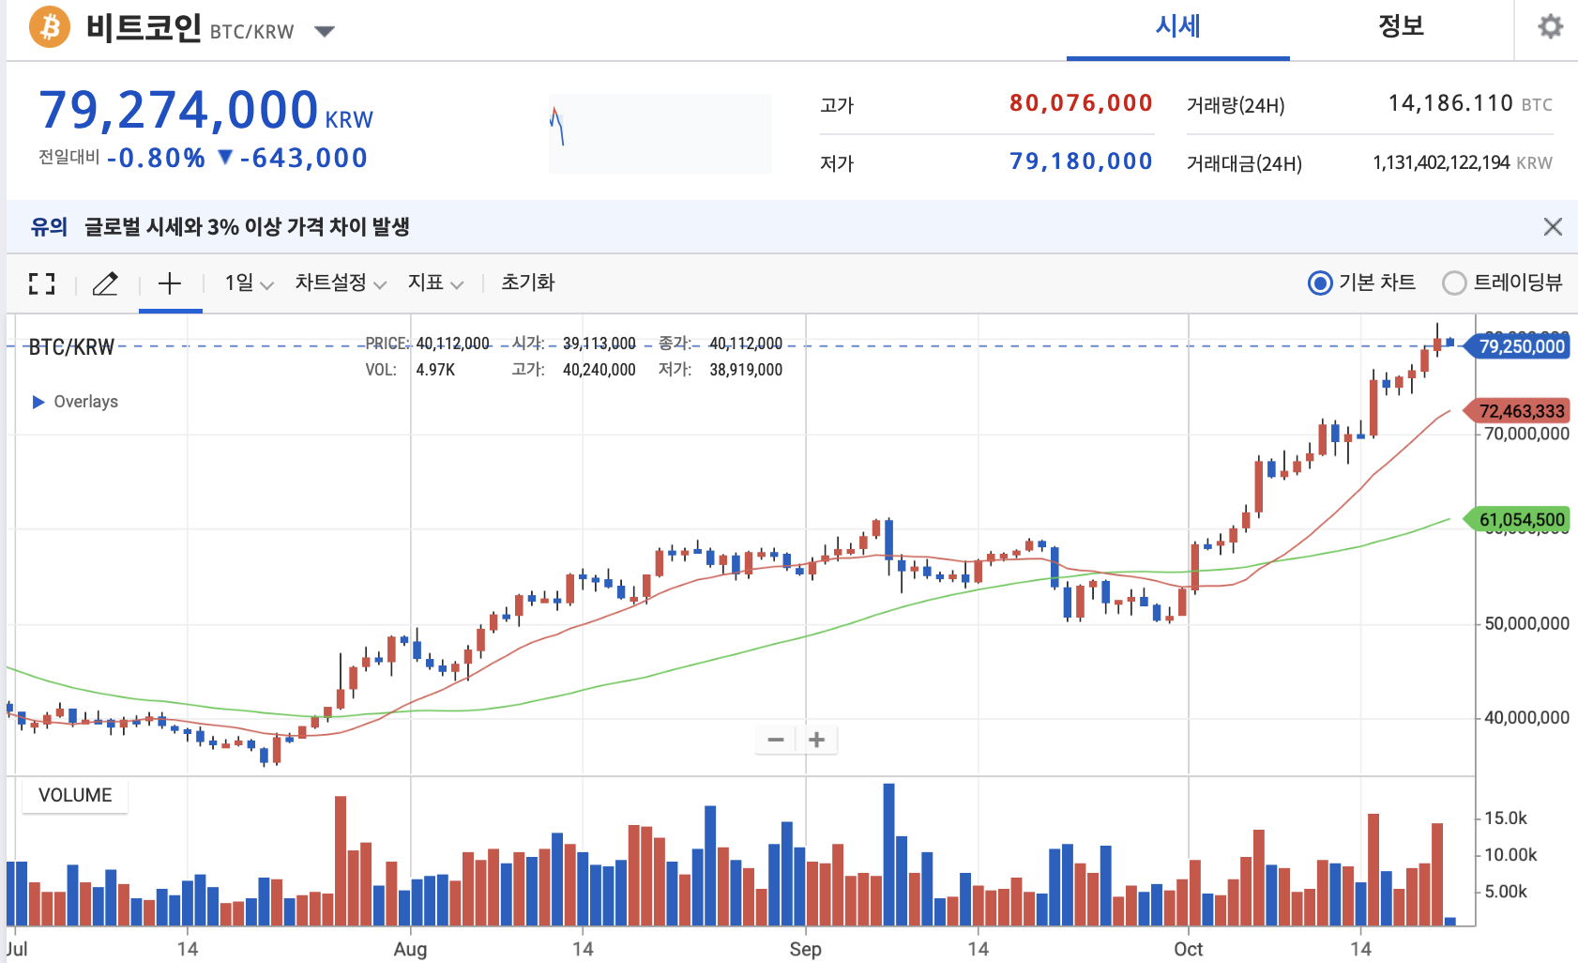Image resolution: width=1578 pixels, height=963 pixels.
Task: Click the -0.80% change percentage
Action: pos(156,158)
